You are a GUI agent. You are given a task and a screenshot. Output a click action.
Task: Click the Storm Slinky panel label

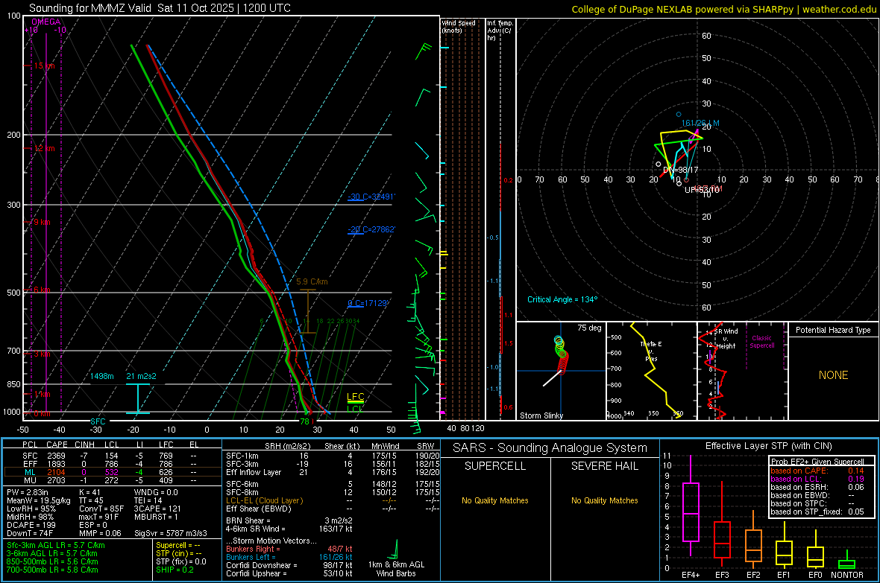pos(541,415)
